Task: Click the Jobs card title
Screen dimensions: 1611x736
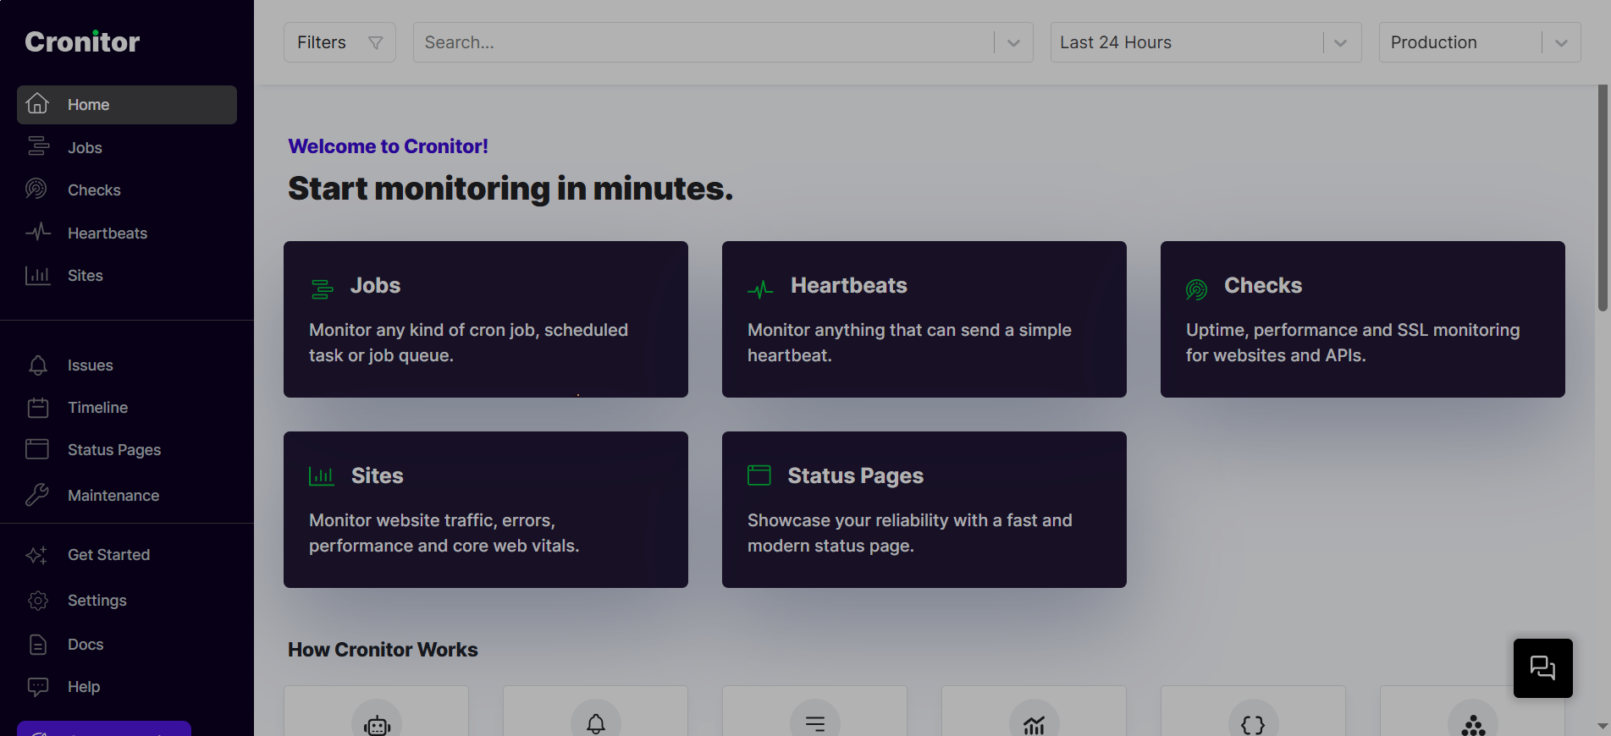Action: 375,286
